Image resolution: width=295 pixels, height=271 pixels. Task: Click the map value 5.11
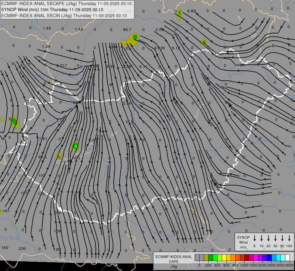point(143,67)
